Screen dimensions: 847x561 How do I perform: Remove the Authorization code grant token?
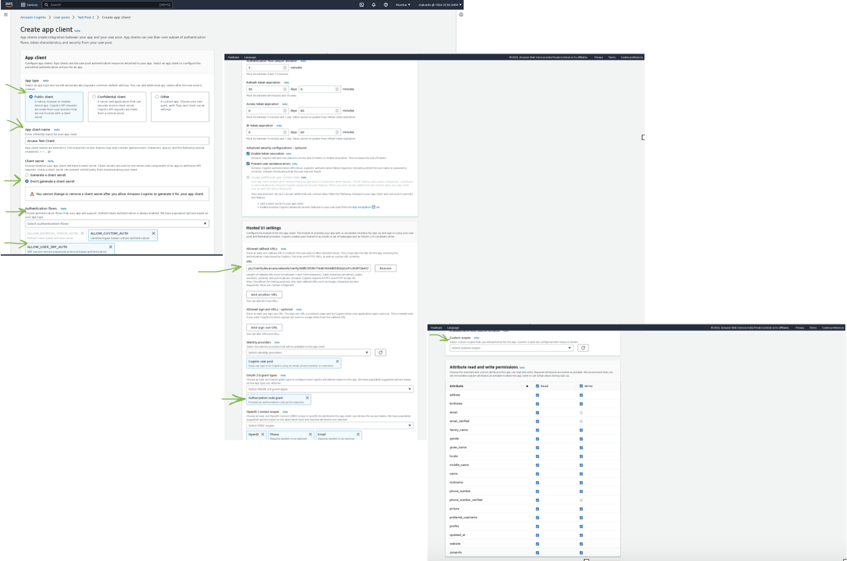(x=307, y=398)
